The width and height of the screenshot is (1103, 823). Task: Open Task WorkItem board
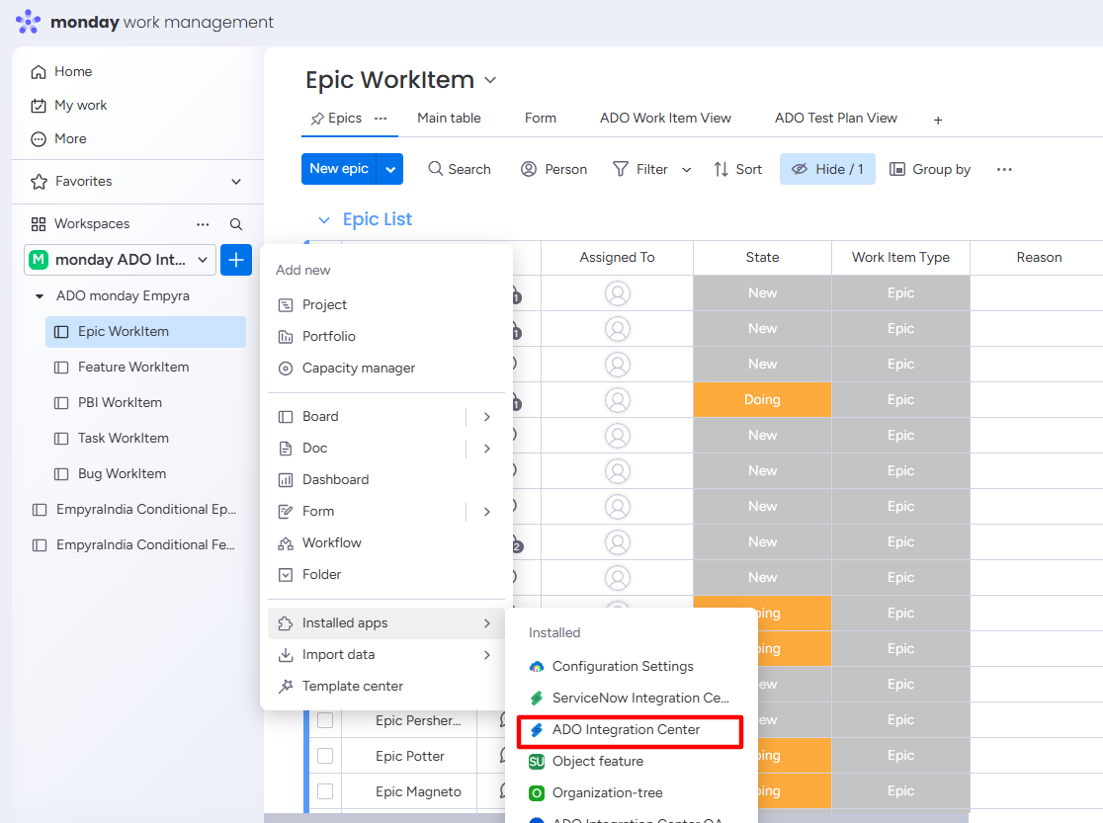tap(145, 439)
